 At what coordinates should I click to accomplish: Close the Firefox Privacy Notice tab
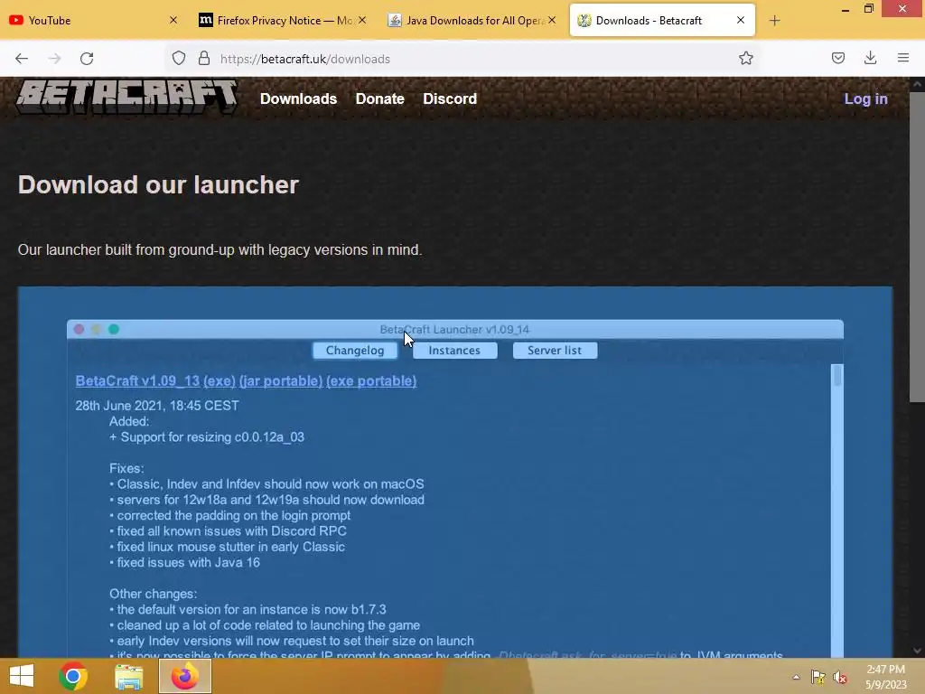coord(362,20)
